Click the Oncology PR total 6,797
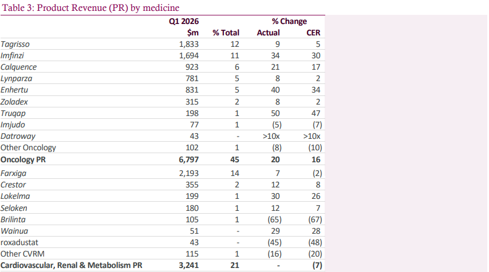 [x=186, y=159]
